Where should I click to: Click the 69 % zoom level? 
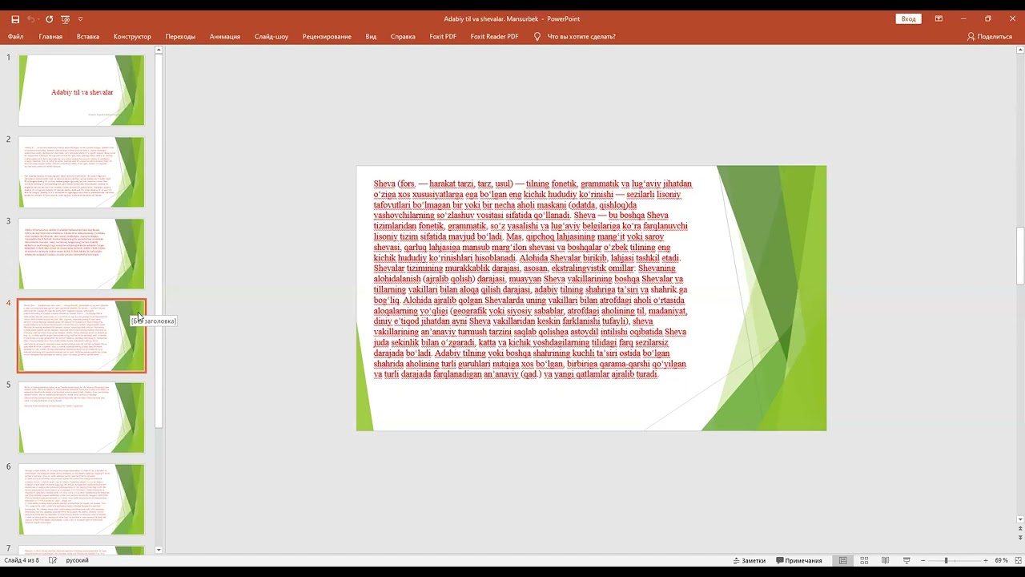pos(1001,560)
